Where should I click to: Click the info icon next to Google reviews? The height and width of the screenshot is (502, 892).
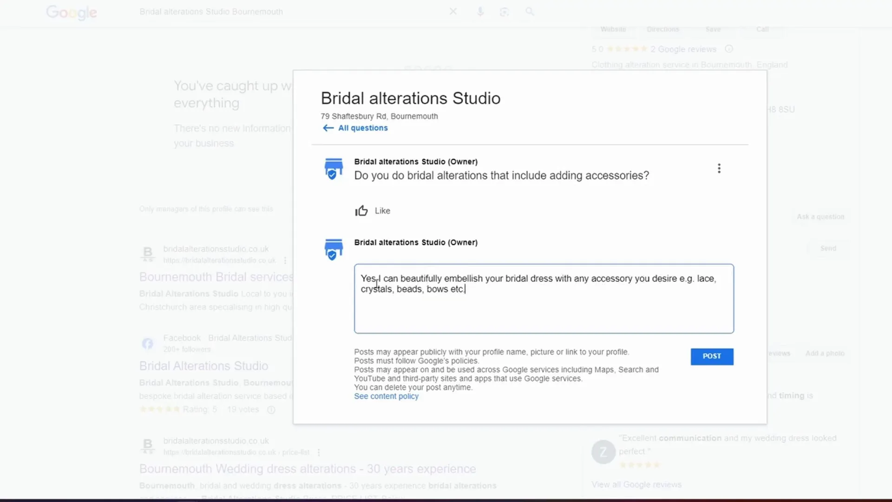(729, 49)
